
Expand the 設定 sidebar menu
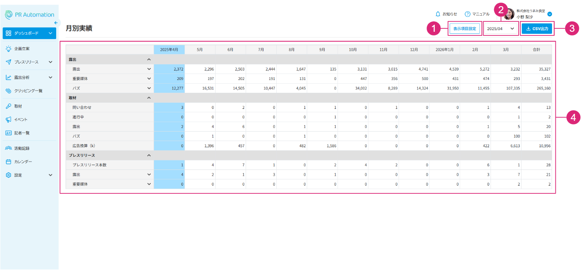click(x=50, y=175)
